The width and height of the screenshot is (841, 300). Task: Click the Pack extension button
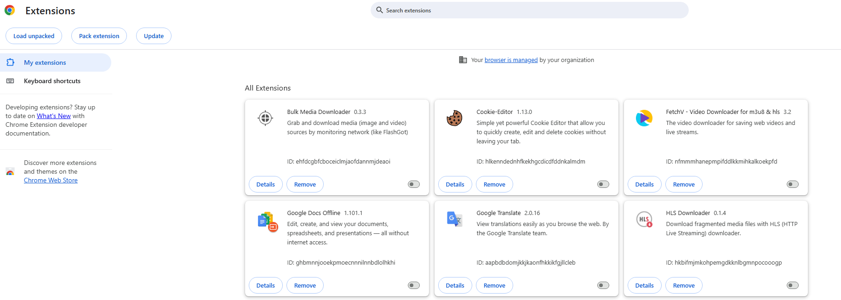coord(99,36)
